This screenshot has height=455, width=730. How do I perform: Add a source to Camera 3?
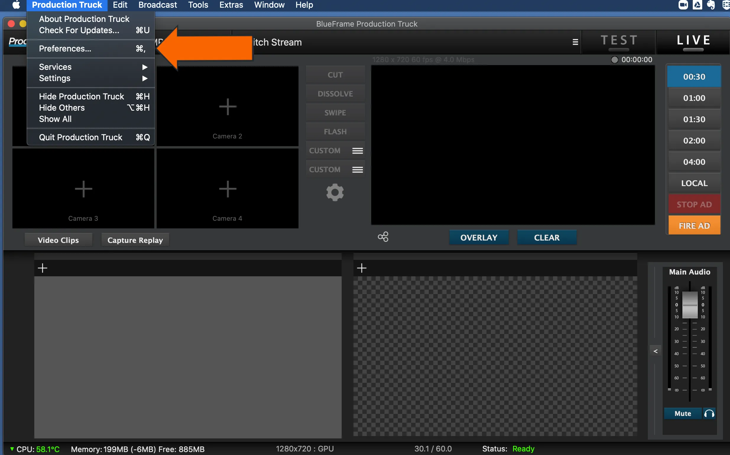[x=83, y=189]
